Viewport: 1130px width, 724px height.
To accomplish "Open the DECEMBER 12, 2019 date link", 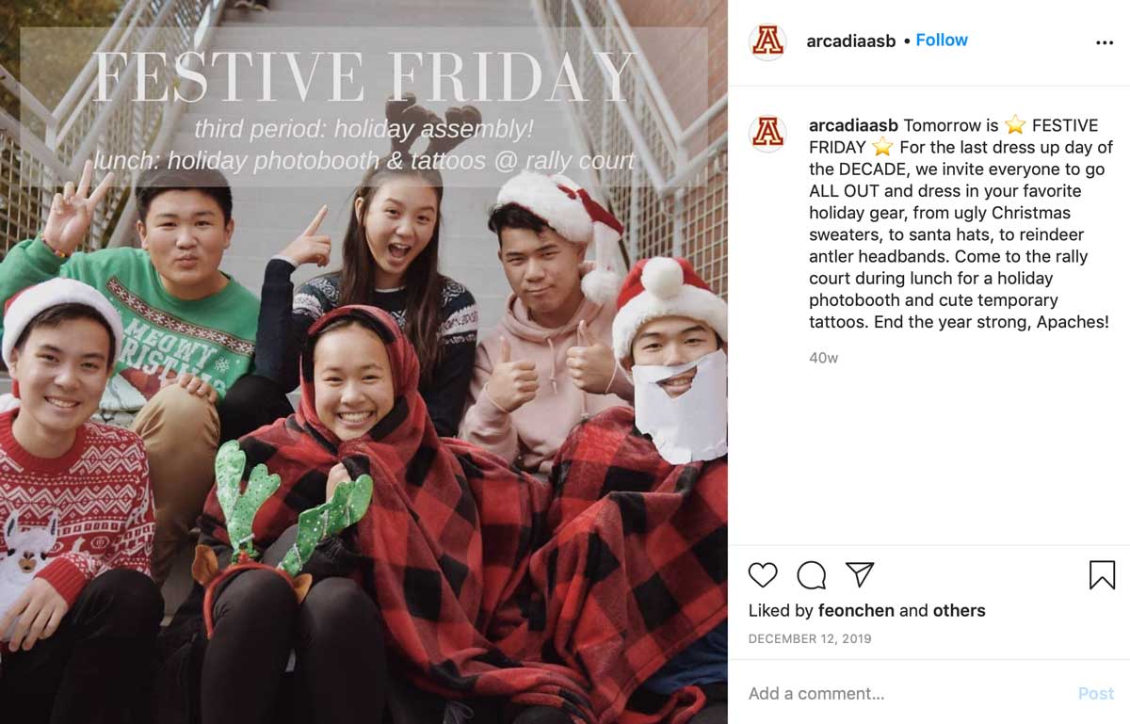I will coord(810,638).
